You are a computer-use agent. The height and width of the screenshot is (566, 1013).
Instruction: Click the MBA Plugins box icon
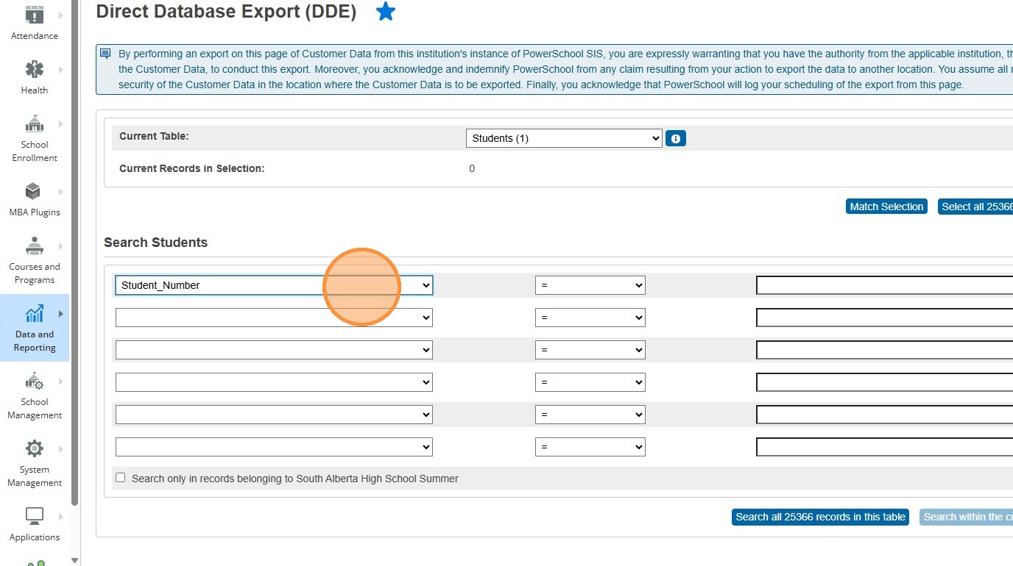pos(34,192)
